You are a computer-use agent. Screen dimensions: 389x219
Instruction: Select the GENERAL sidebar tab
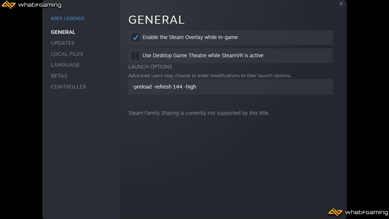coord(63,32)
